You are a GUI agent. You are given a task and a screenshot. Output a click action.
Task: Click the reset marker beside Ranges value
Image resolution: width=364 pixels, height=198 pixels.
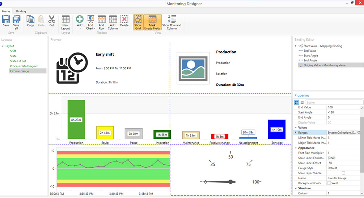click(x=359, y=132)
